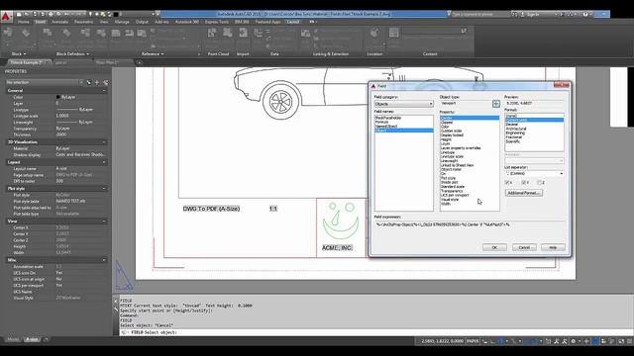Toggle the Z checkbox in Field dialog
This screenshot has height=356, width=634.
[x=539, y=183]
